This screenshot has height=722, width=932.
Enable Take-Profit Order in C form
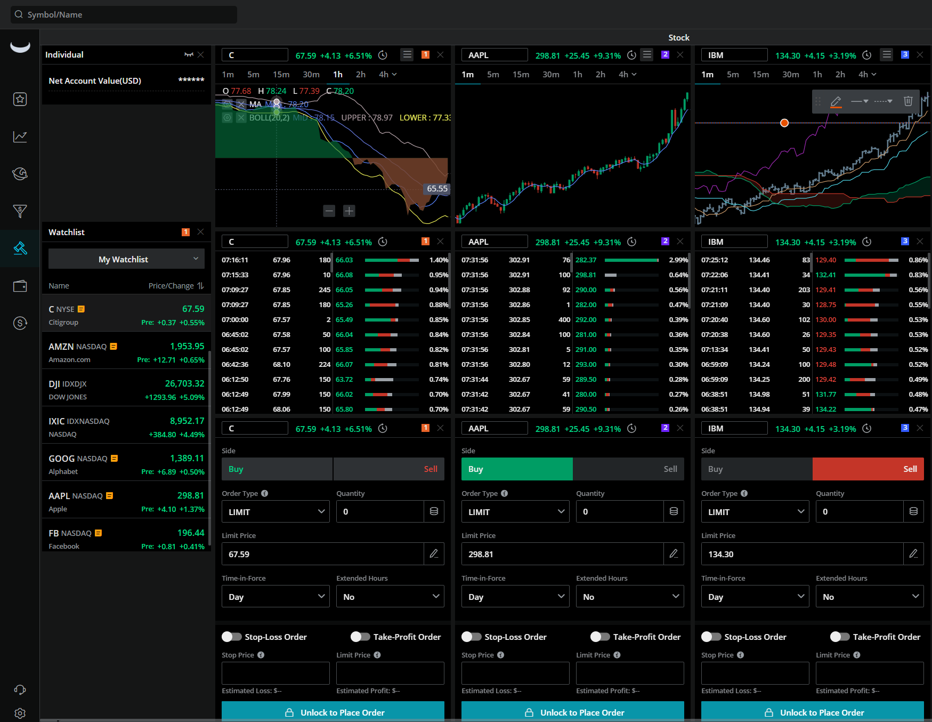pos(360,637)
